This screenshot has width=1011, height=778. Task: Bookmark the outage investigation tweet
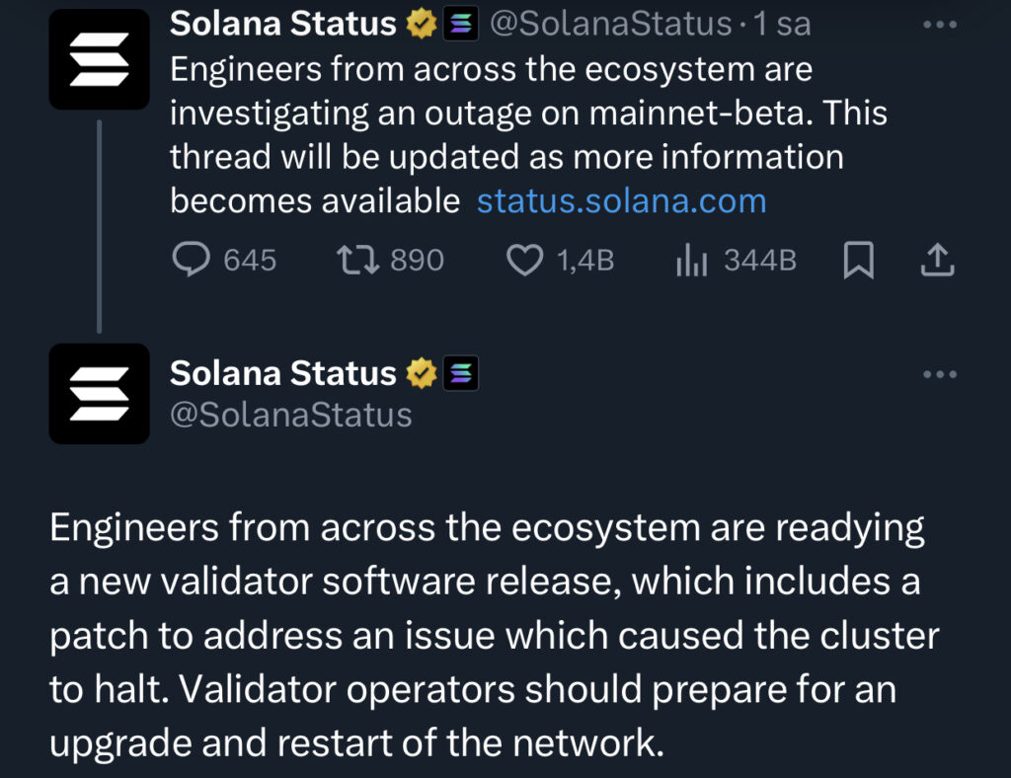click(x=859, y=260)
